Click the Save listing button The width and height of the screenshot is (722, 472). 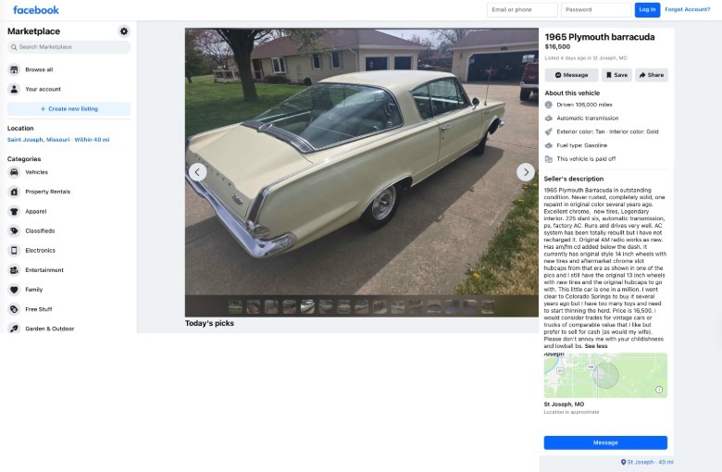point(616,75)
